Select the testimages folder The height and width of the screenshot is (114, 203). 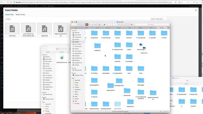click(141, 82)
